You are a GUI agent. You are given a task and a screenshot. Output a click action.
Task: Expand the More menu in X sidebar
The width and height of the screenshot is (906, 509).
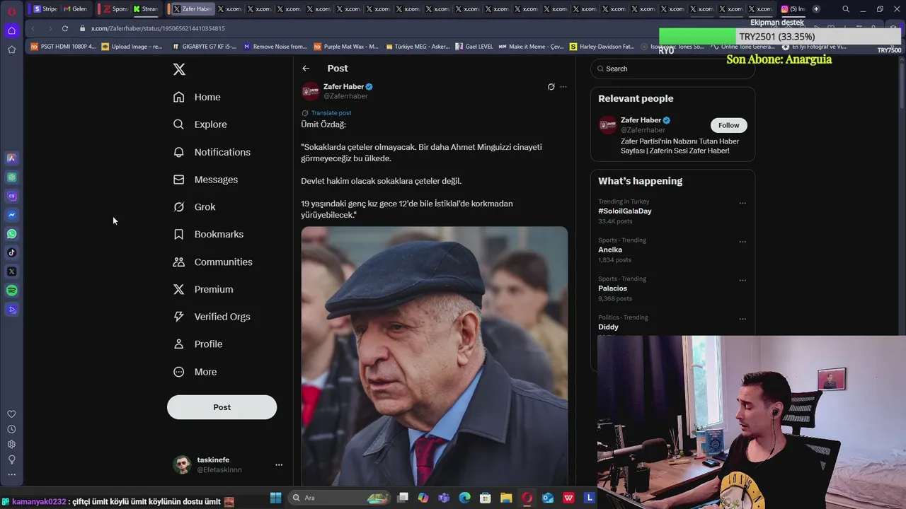click(x=195, y=372)
